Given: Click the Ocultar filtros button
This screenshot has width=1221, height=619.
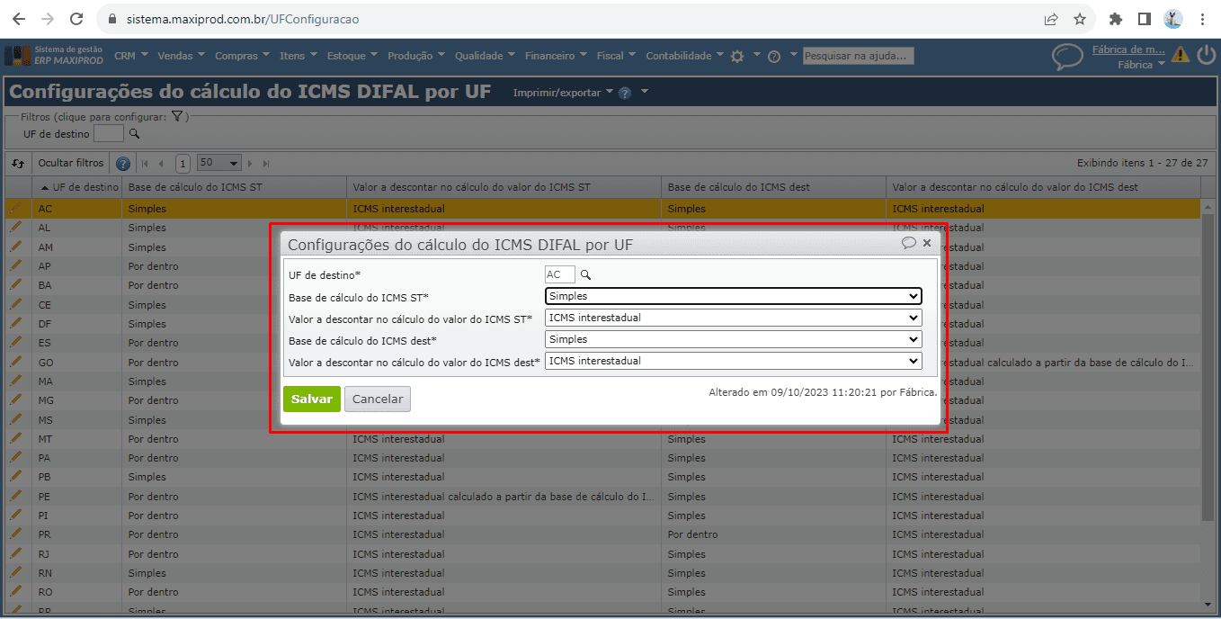Looking at the screenshot, I should 71,164.
